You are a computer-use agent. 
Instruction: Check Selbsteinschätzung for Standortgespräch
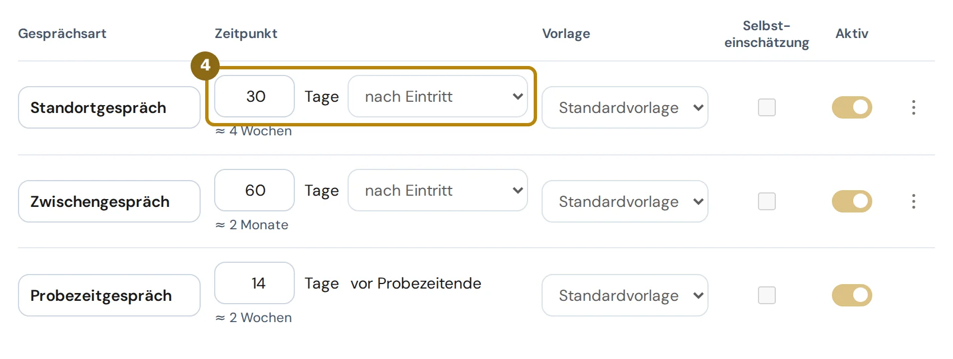click(x=767, y=107)
